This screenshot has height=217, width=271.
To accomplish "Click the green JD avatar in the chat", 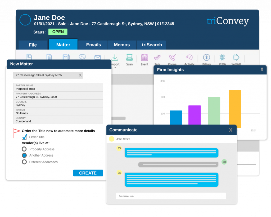I will click(224, 162).
